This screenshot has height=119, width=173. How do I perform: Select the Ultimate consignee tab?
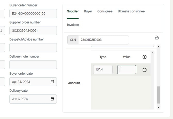(x=131, y=11)
